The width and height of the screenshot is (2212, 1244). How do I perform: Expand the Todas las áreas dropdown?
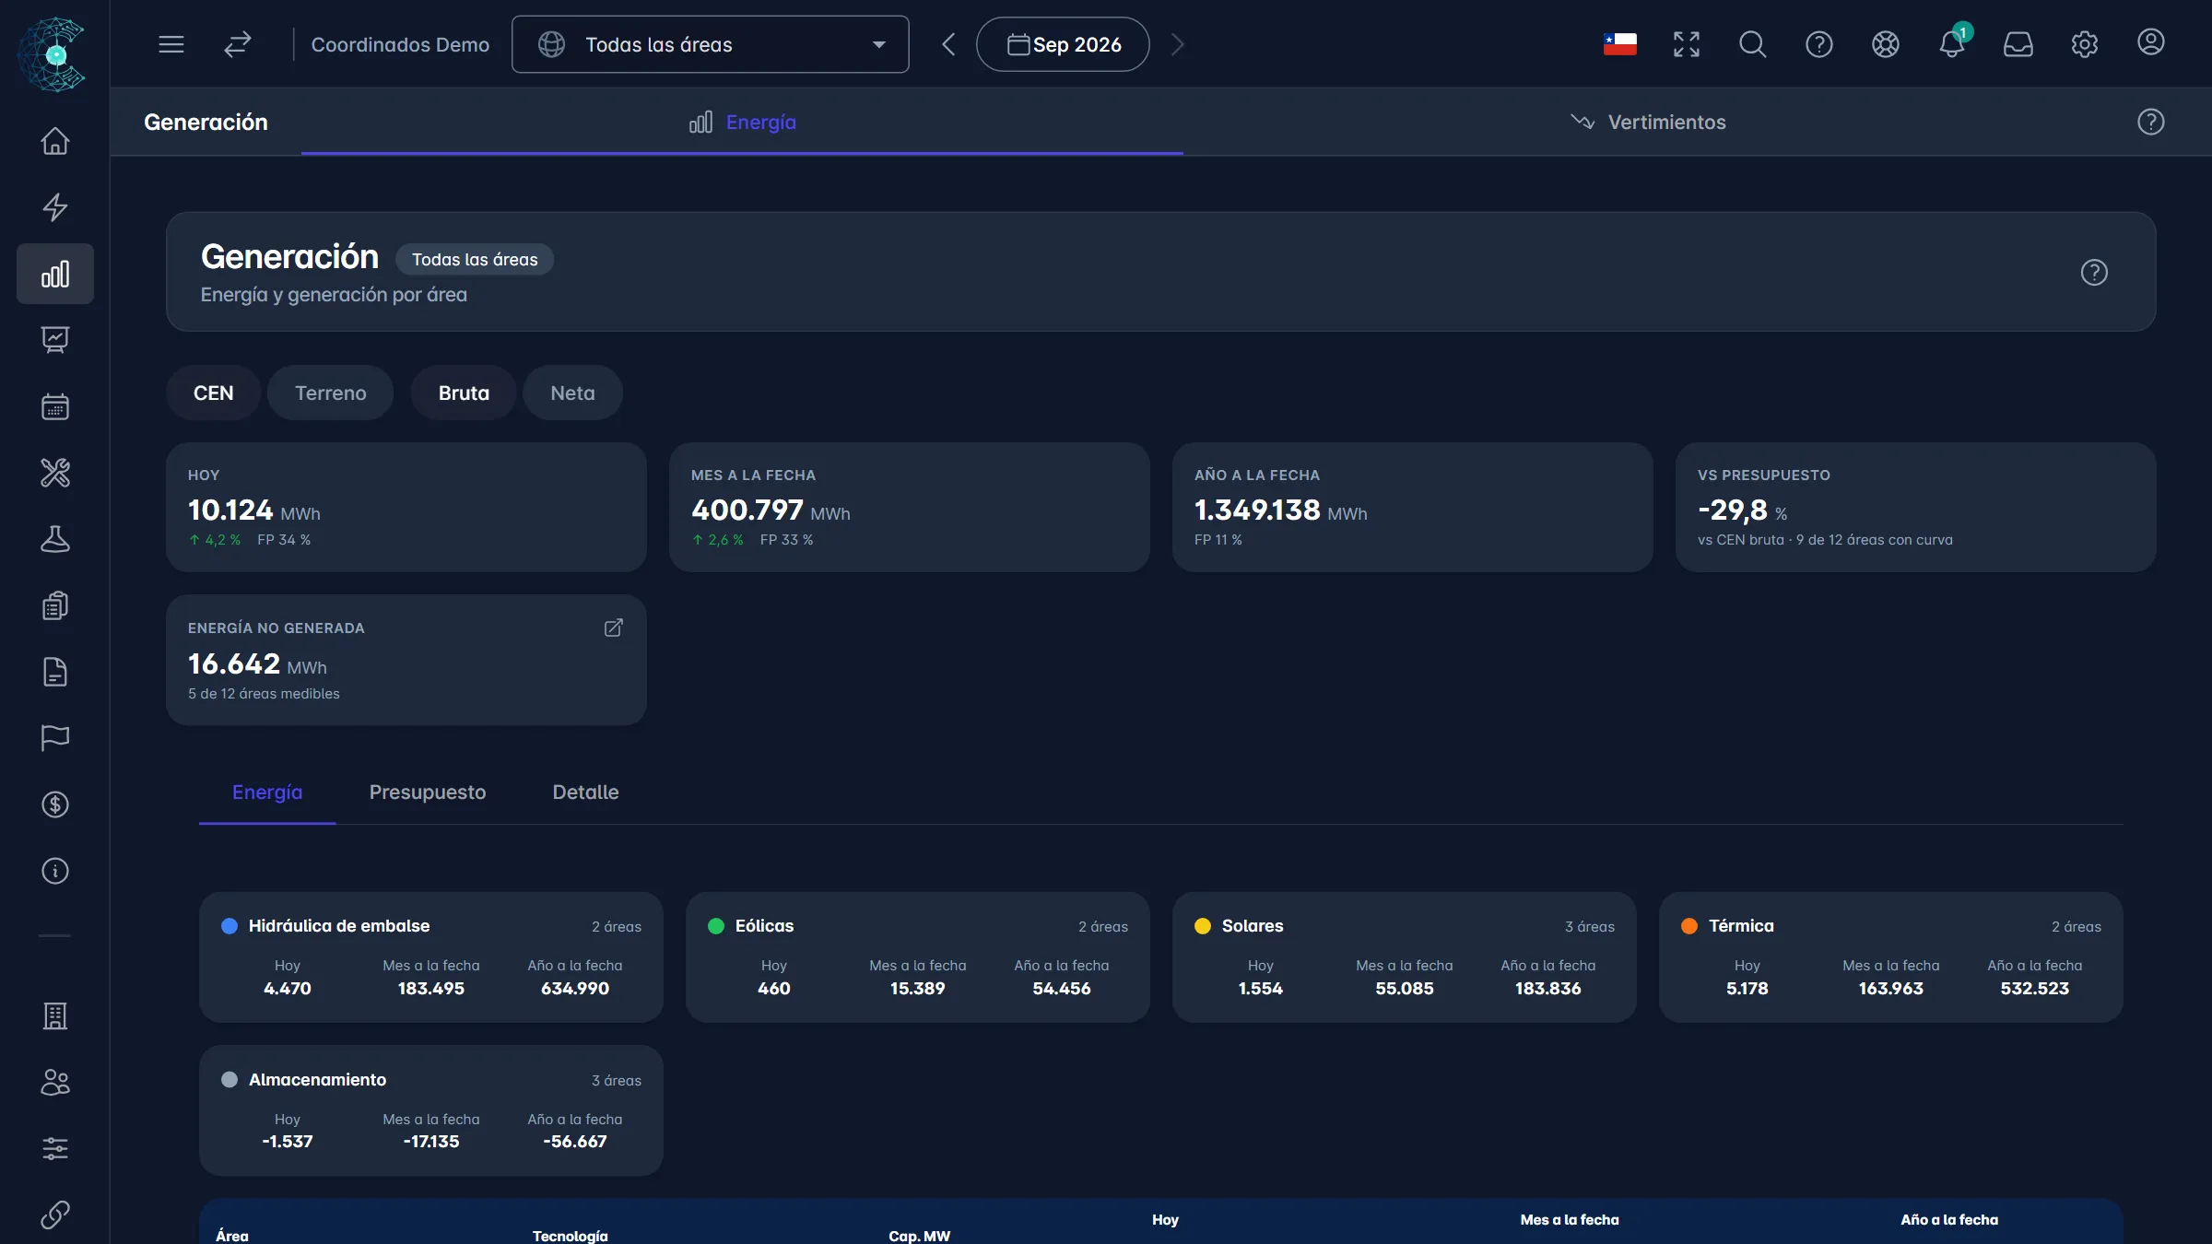tap(711, 44)
